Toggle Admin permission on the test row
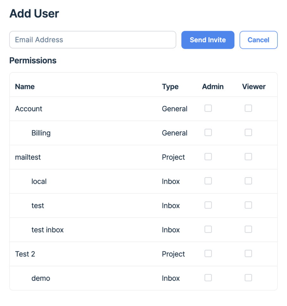 click(208, 205)
